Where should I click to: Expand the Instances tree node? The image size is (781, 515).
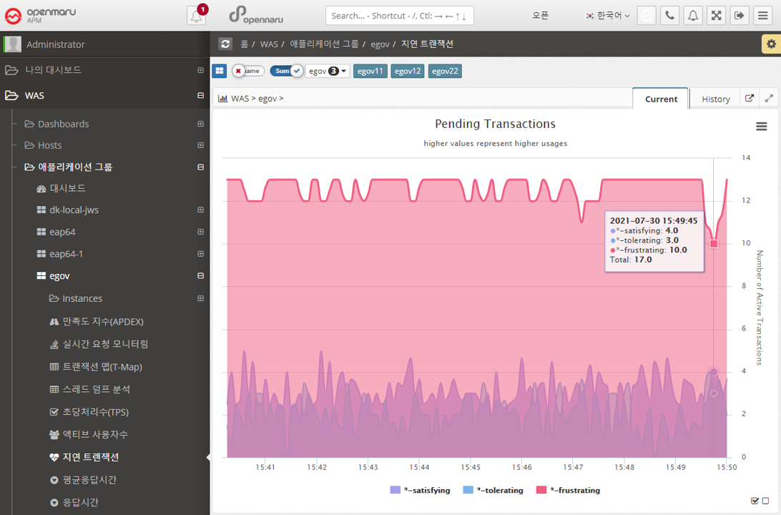click(200, 298)
